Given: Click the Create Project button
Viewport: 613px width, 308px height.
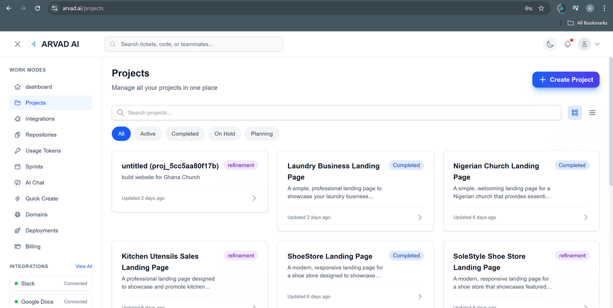Looking at the screenshot, I should (x=565, y=80).
